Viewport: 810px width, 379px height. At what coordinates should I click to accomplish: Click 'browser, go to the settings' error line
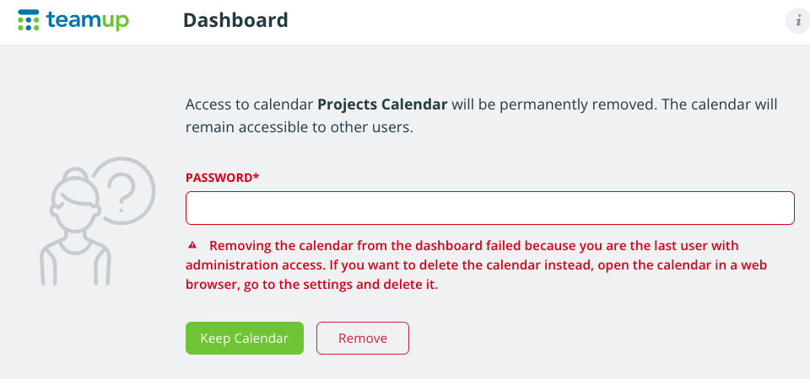[312, 284]
